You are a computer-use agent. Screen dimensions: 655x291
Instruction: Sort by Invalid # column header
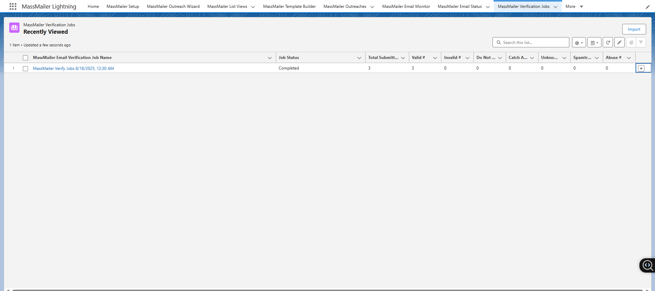(x=453, y=58)
